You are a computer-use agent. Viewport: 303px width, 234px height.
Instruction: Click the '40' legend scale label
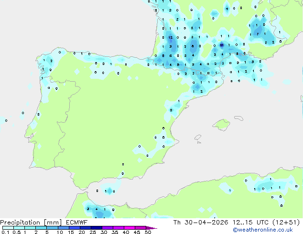pyautogui.click(x=126, y=232)
